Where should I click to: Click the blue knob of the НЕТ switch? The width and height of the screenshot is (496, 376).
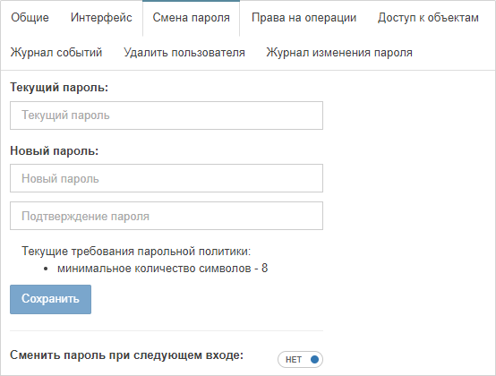pyautogui.click(x=314, y=360)
